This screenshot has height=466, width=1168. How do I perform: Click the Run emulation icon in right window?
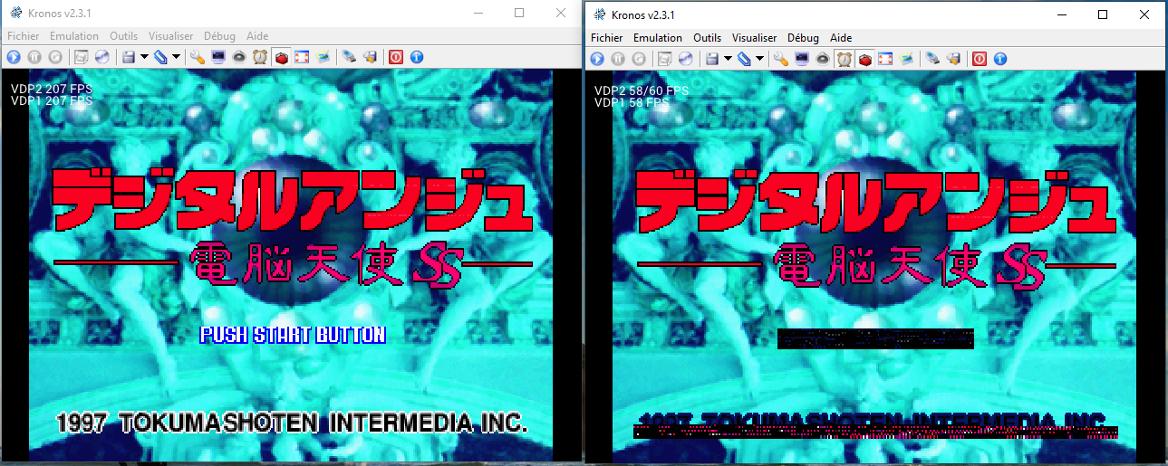(x=597, y=58)
